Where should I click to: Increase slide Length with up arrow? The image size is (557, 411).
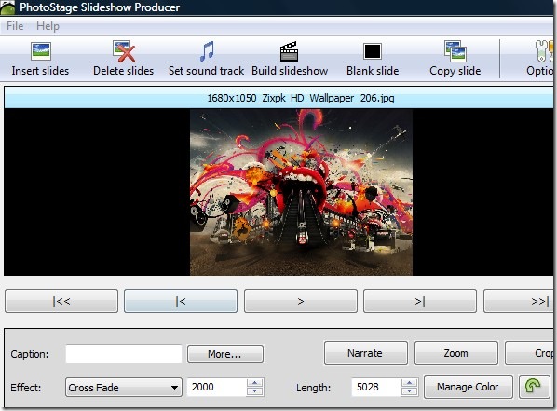pyautogui.click(x=410, y=382)
